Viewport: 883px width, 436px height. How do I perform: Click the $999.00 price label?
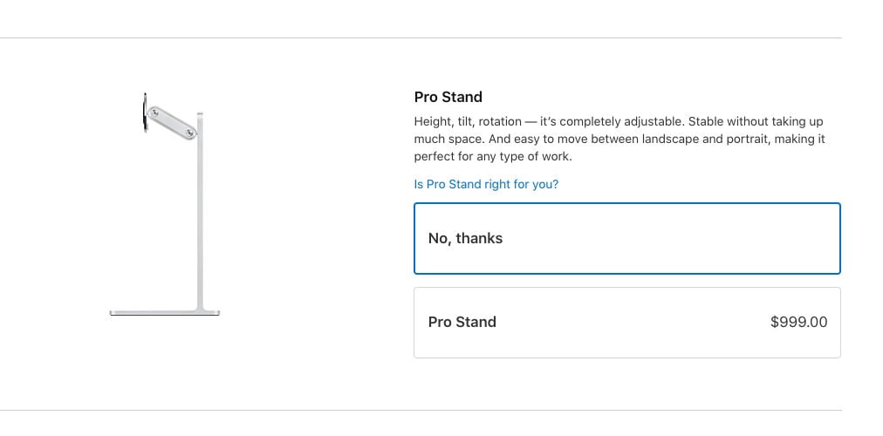[798, 322]
